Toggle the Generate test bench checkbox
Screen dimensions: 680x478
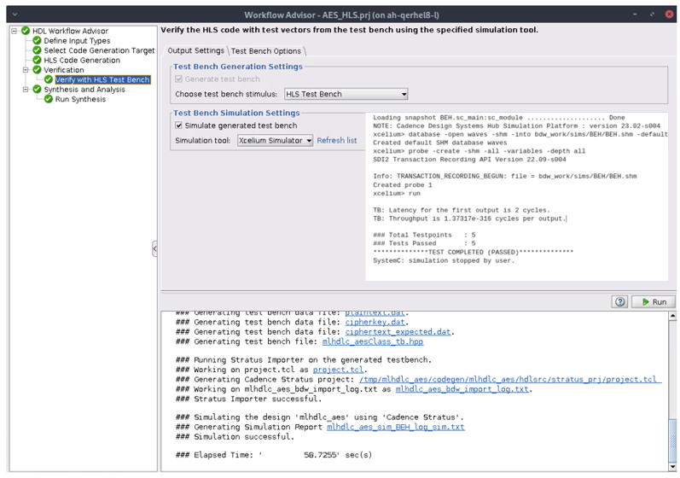coord(179,79)
